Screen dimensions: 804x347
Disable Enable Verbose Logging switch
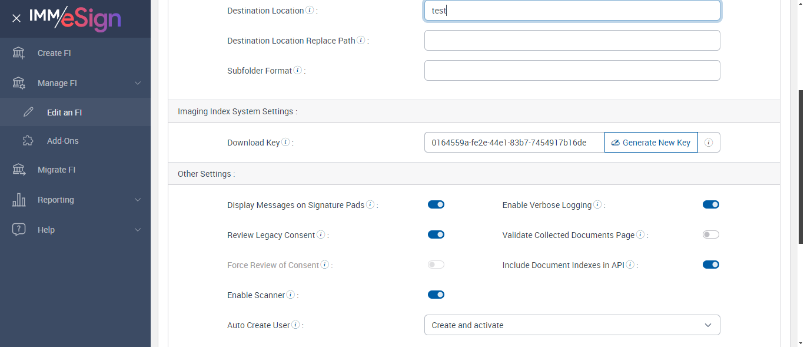[x=710, y=204]
